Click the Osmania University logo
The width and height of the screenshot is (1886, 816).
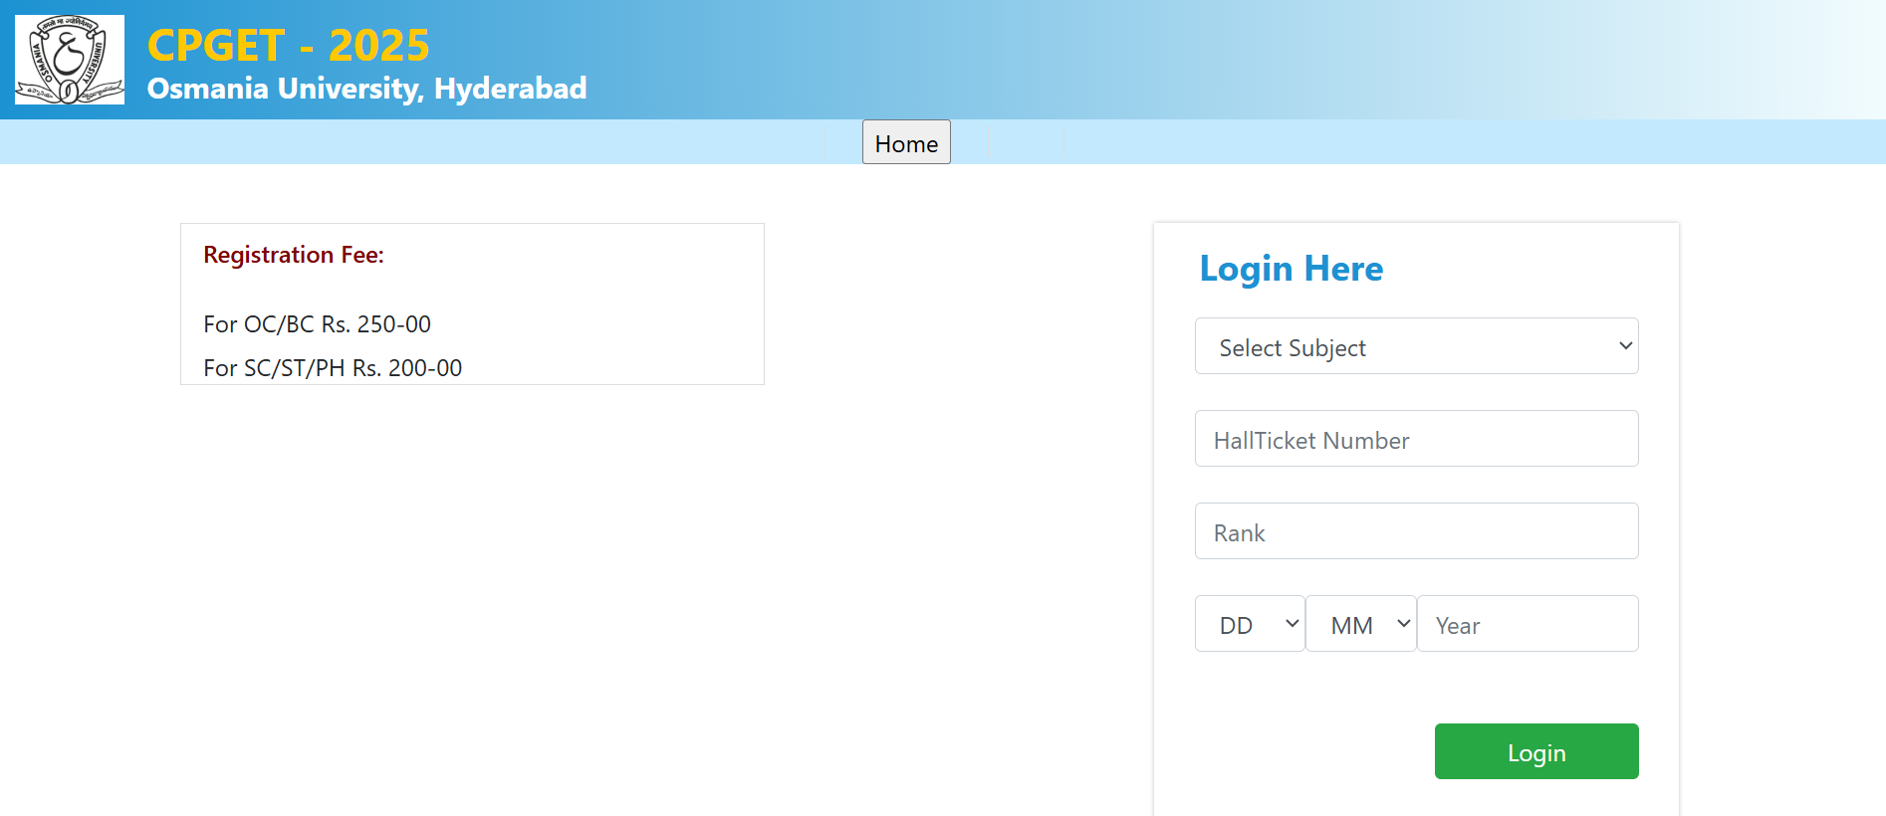point(70,60)
